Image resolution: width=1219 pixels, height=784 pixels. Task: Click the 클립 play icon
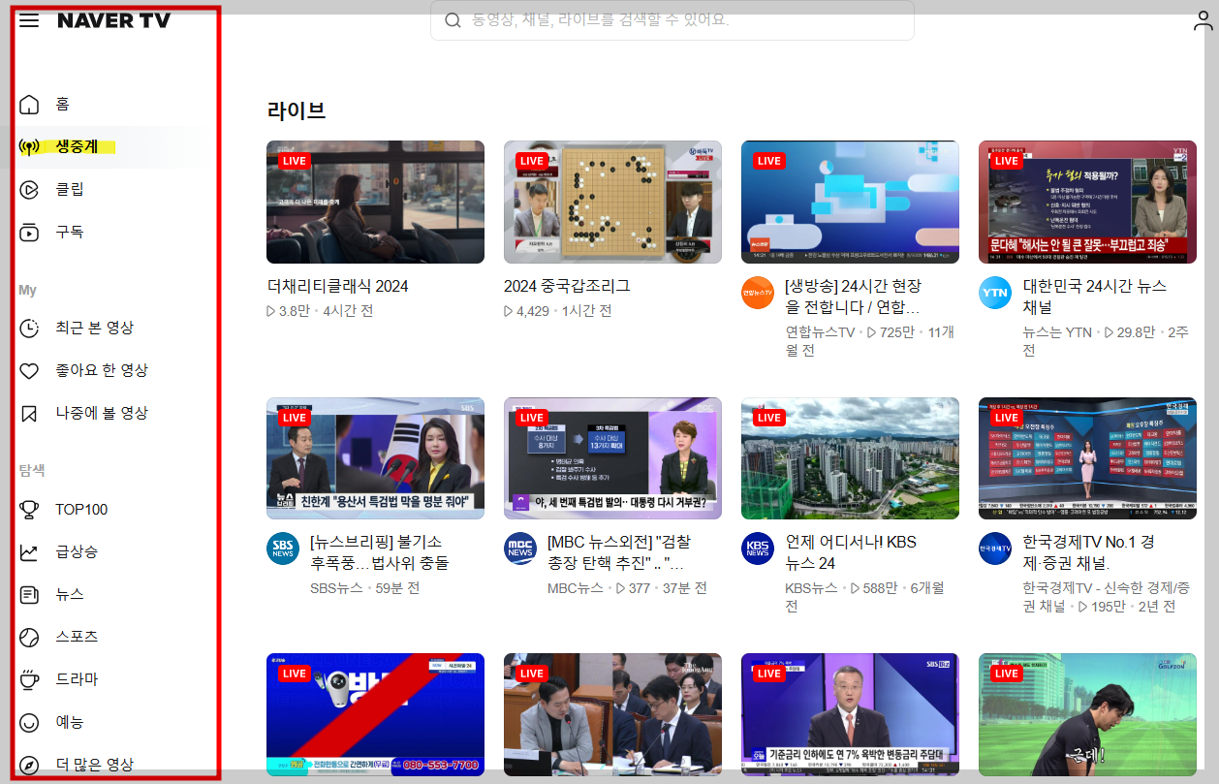[30, 189]
